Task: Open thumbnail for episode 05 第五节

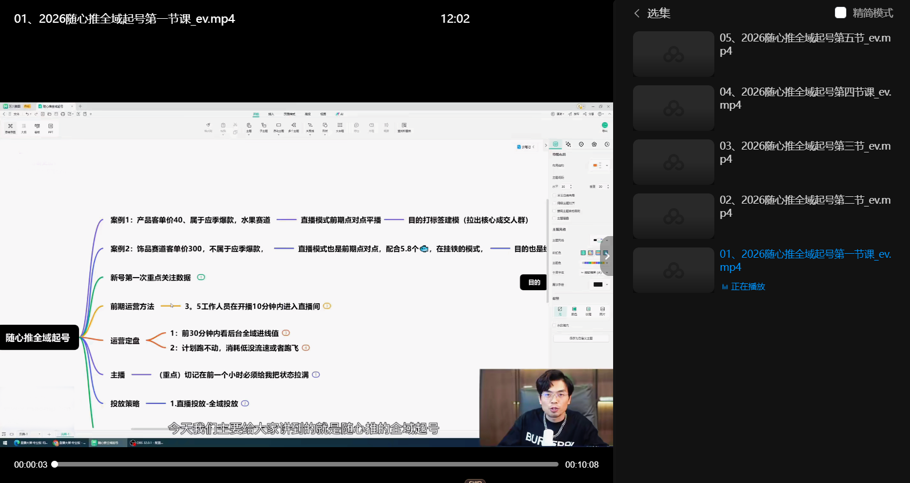Action: [673, 54]
